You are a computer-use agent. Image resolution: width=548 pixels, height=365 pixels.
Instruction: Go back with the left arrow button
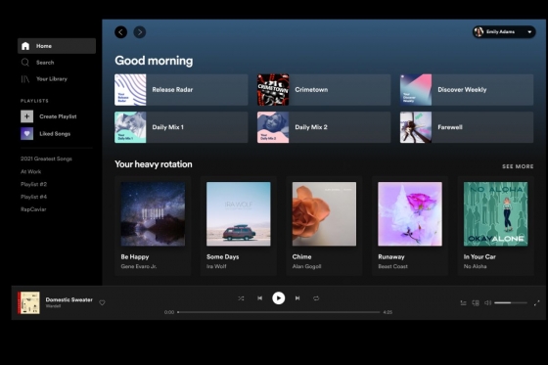pyautogui.click(x=121, y=32)
